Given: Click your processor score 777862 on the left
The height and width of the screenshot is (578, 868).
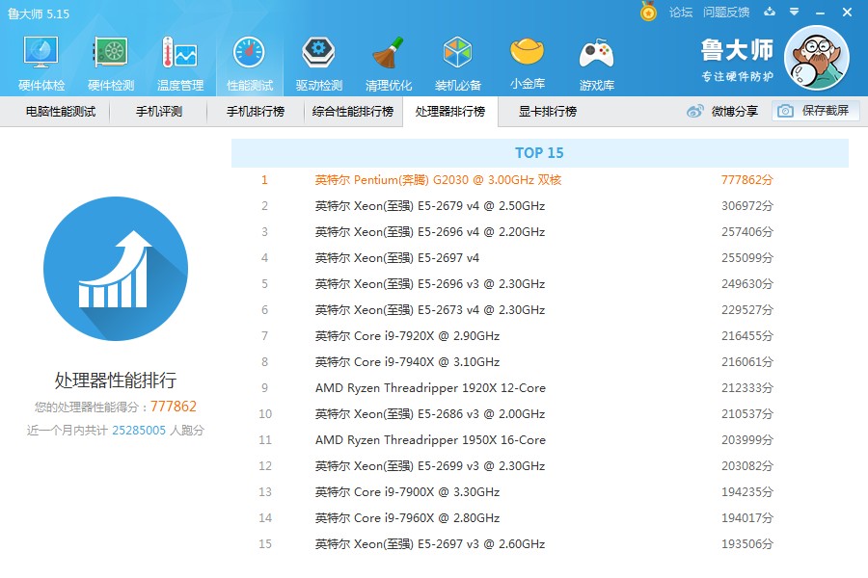Looking at the screenshot, I should tap(174, 407).
